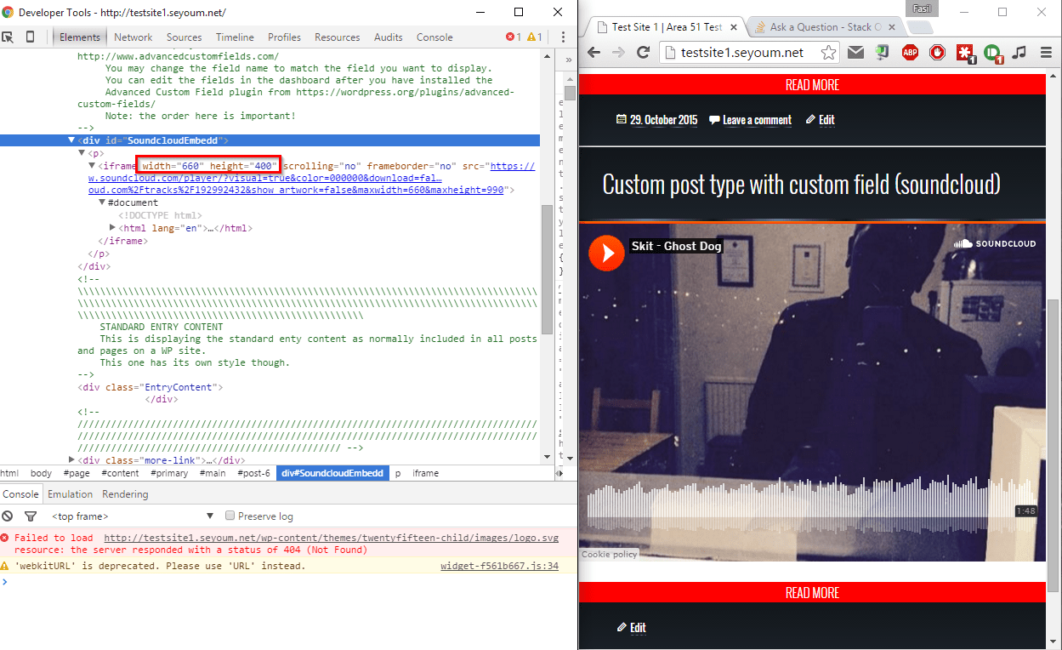Clear the console with the circle-slash icon
Screen dimensions: 1062x650
point(8,516)
